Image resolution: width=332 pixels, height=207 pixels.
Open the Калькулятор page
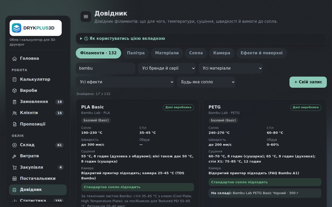pos(38,79)
